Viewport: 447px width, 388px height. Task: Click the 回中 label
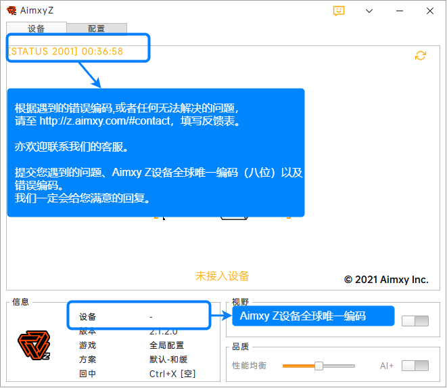(87, 374)
